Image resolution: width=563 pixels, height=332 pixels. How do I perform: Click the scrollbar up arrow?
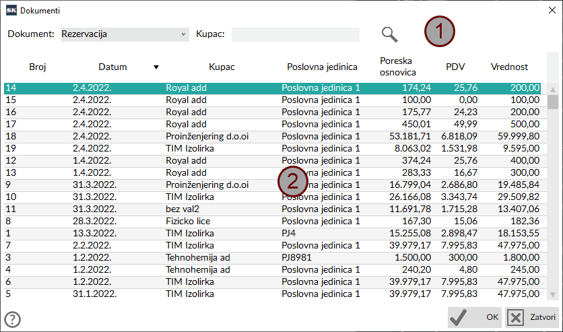coord(553,89)
